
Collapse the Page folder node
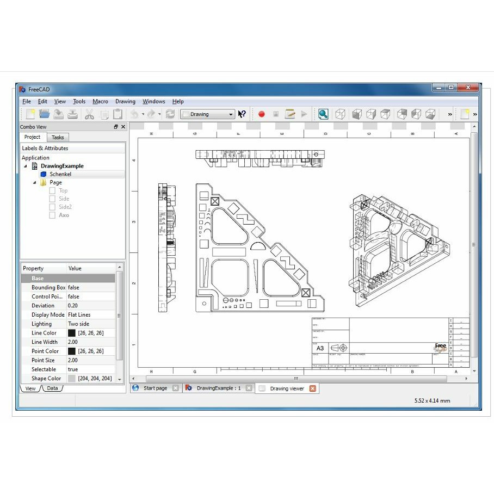click(35, 182)
